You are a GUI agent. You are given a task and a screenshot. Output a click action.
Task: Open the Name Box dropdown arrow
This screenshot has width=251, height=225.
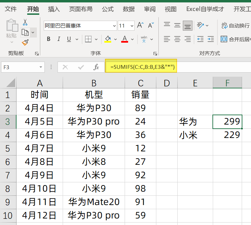point(41,67)
